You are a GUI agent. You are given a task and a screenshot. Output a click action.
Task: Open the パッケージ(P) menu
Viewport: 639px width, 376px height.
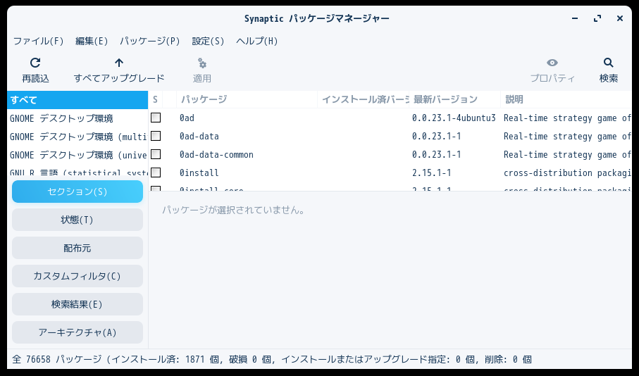pos(150,41)
